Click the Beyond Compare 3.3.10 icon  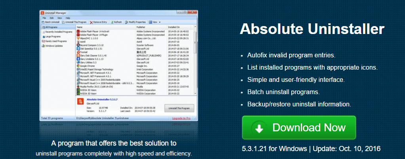click(78, 45)
